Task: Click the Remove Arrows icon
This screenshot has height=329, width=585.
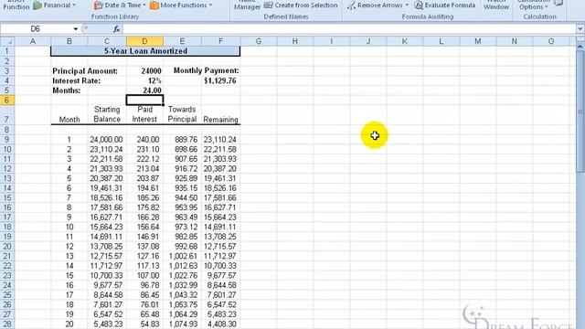Action: pyautogui.click(x=351, y=5)
